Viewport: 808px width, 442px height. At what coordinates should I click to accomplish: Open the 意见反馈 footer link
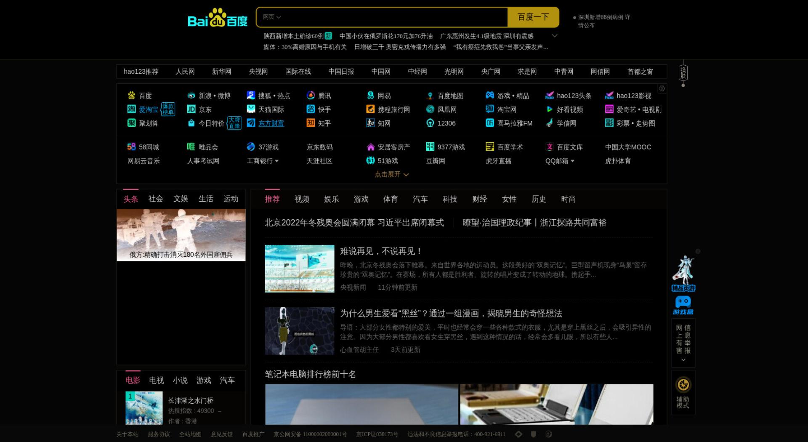(x=221, y=434)
